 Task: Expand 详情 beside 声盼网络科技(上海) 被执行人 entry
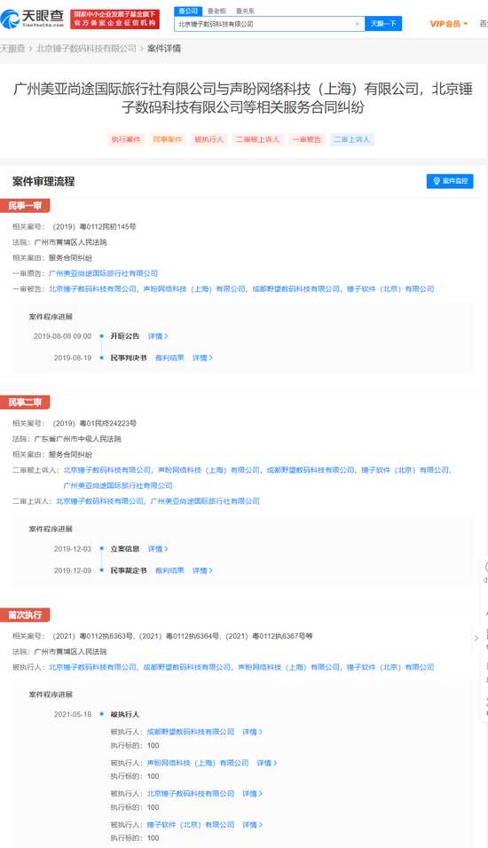point(267,763)
